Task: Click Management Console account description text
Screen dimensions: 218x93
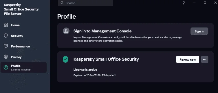Action: click(128, 39)
